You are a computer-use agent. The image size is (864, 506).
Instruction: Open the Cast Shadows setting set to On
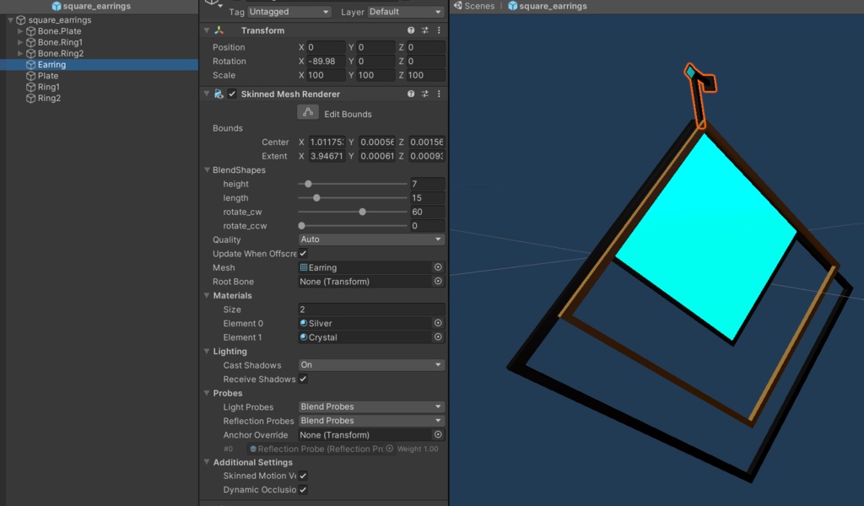click(x=370, y=364)
